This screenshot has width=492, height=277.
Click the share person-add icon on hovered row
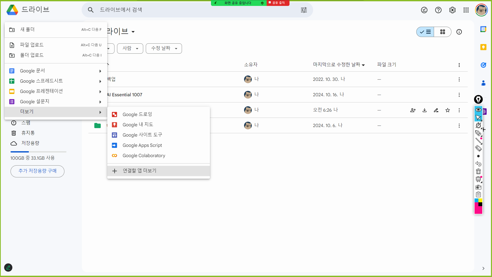413,110
